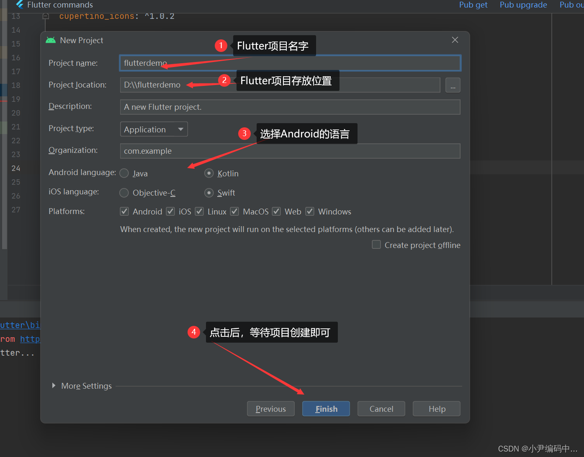Image resolution: width=584 pixels, height=457 pixels.
Task: Click the Flutter commands label
Action: point(60,5)
